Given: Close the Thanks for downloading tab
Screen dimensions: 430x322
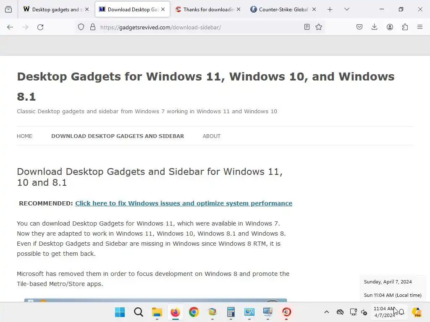Looking at the screenshot, I should (239, 9).
